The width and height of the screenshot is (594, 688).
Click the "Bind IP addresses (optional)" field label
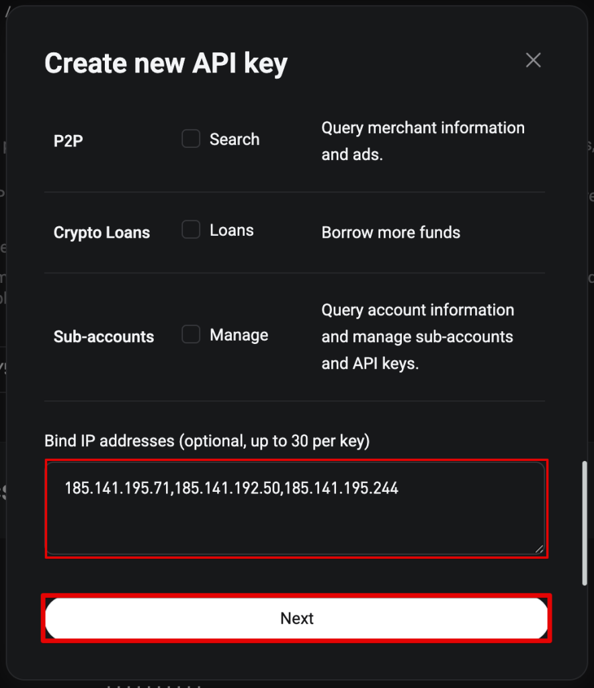[207, 441]
